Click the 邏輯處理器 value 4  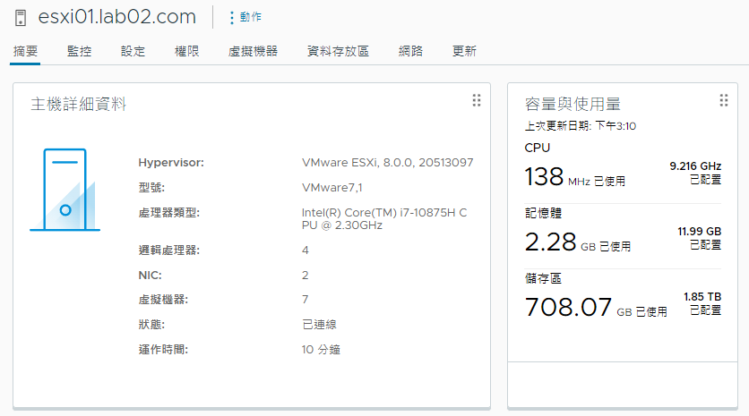306,250
